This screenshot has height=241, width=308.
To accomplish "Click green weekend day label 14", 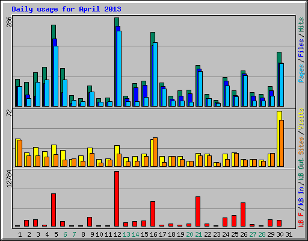I will (135, 234).
